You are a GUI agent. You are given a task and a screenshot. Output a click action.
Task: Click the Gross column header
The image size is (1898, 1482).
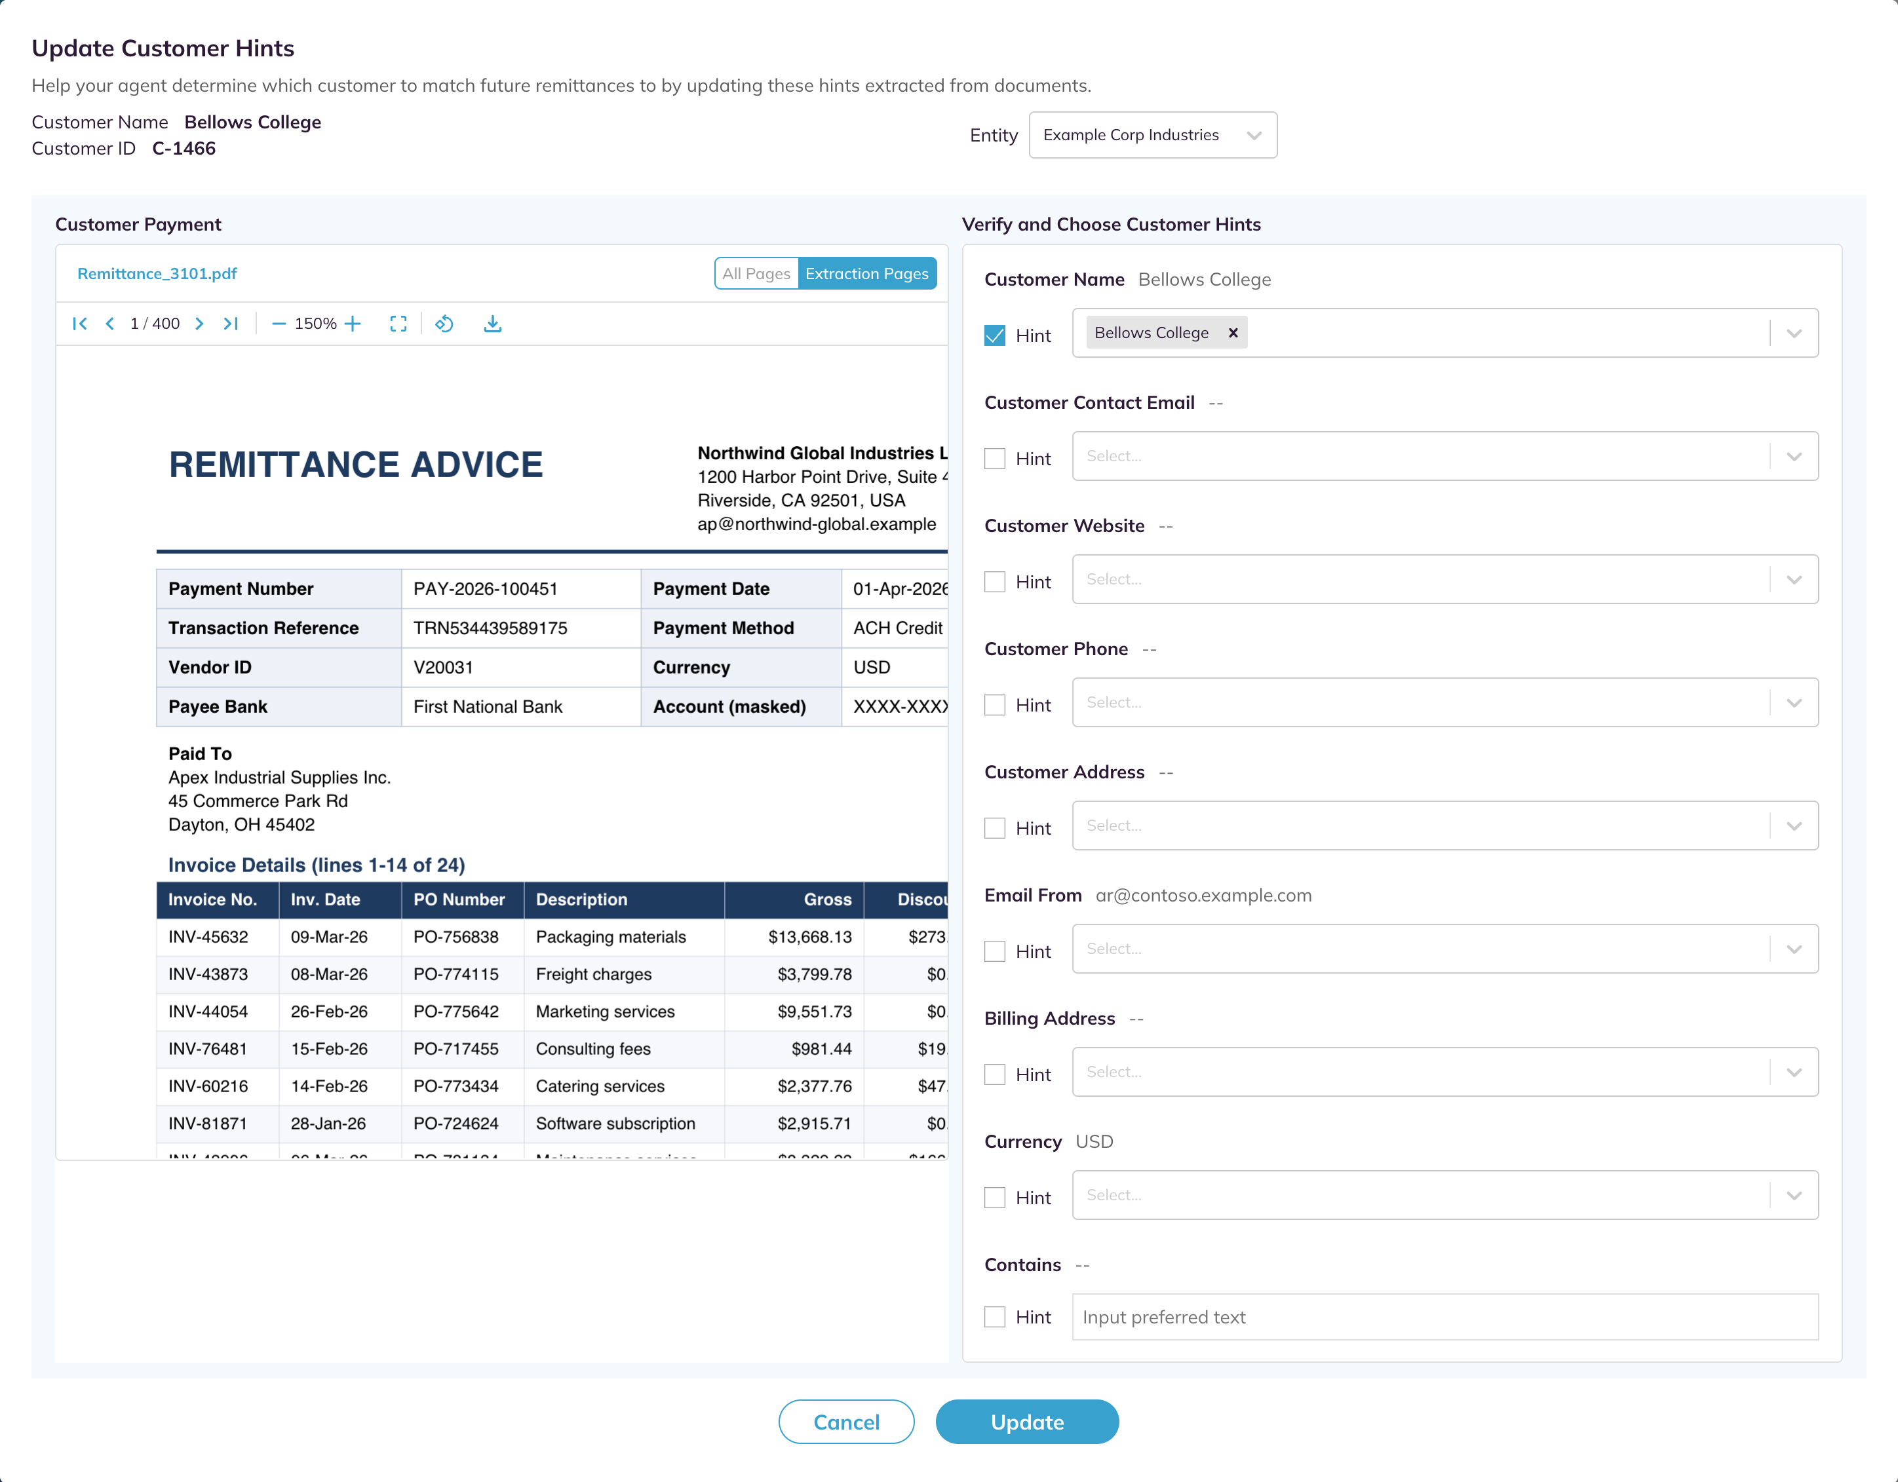click(x=827, y=900)
